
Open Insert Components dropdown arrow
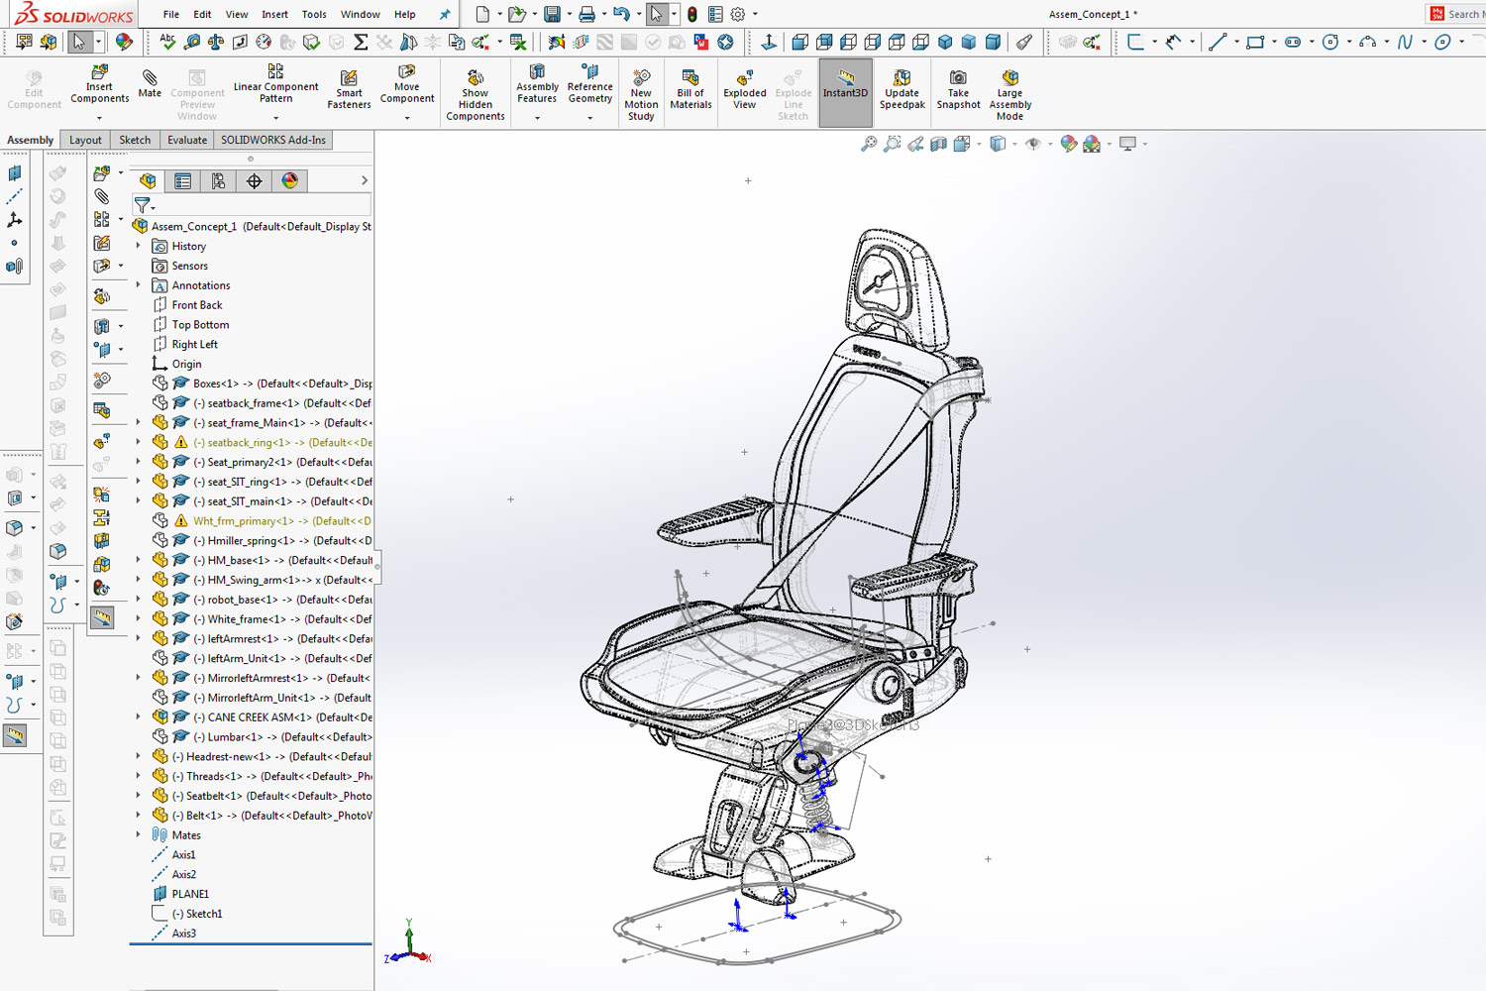click(99, 118)
